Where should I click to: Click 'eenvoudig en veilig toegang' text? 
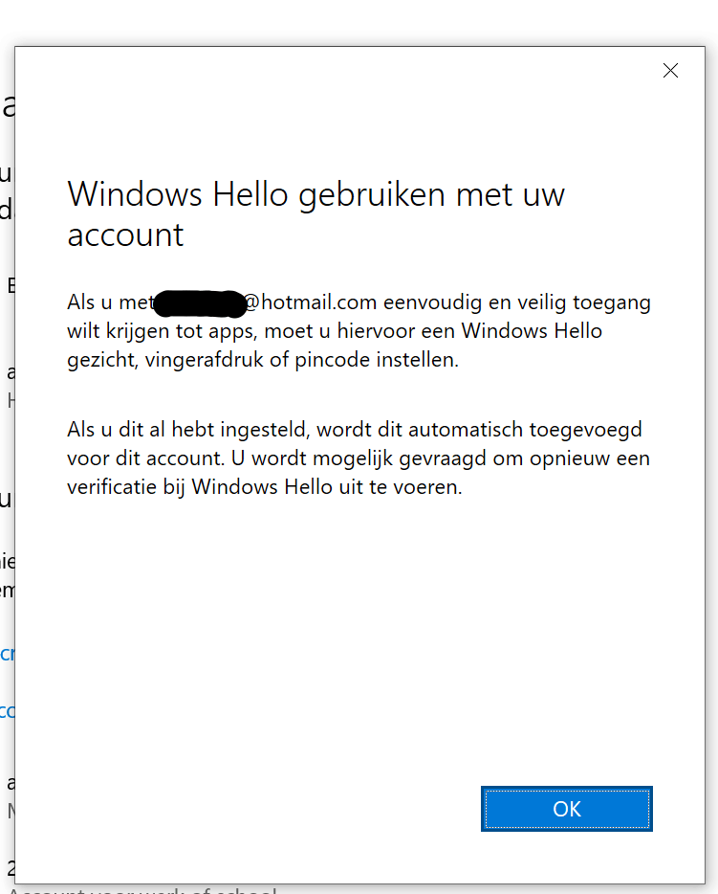[x=517, y=302]
